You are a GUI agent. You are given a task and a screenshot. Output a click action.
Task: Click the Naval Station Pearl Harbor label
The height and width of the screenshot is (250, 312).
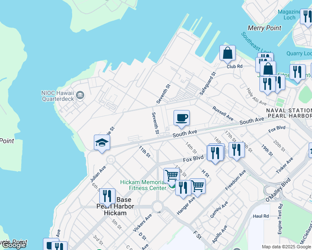[x=289, y=113]
